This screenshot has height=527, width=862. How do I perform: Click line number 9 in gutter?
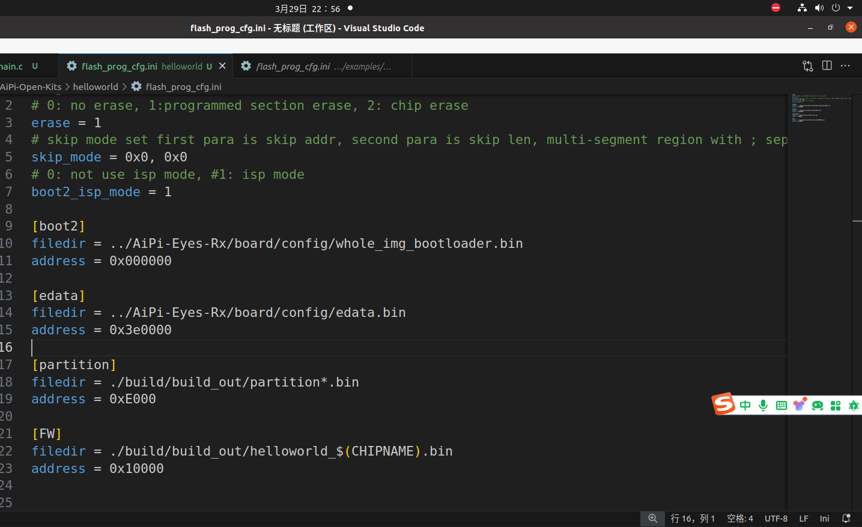[8, 226]
